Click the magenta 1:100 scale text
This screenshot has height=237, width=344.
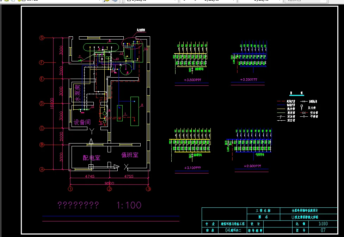(129, 205)
